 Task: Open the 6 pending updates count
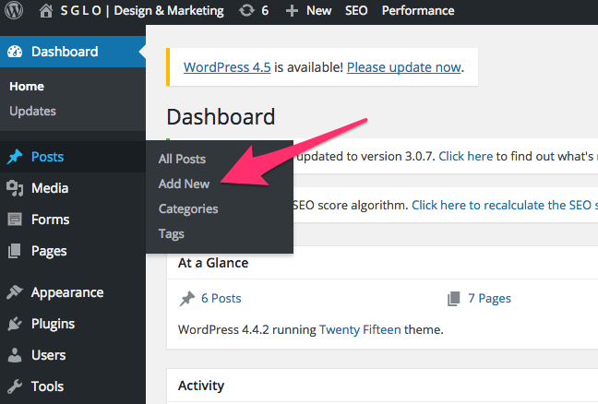[x=265, y=11]
